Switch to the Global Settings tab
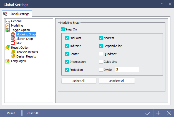This screenshot has width=174, height=117. [x=17, y=14]
